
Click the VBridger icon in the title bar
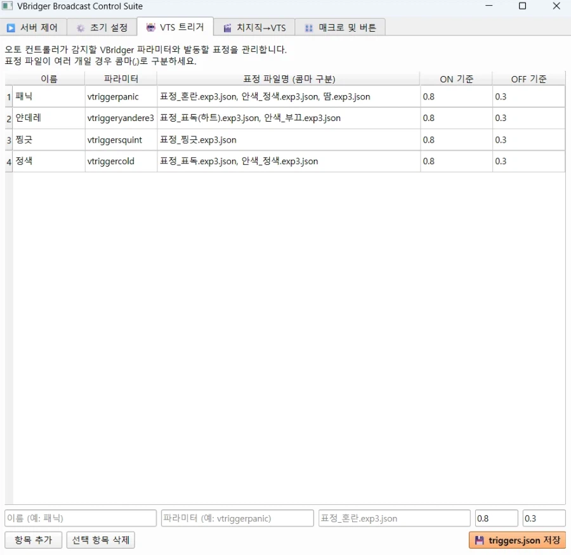pyautogui.click(x=7, y=6)
